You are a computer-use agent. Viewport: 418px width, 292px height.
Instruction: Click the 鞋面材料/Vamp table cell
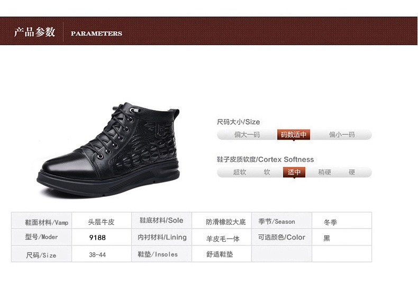click(42, 221)
